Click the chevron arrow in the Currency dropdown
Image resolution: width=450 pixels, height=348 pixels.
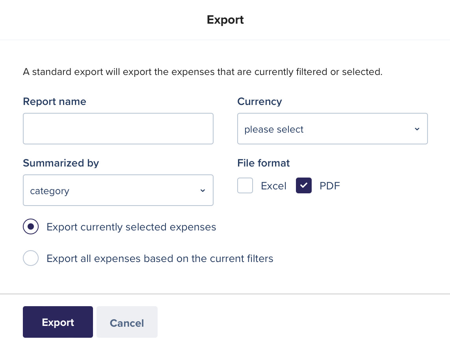point(417,129)
